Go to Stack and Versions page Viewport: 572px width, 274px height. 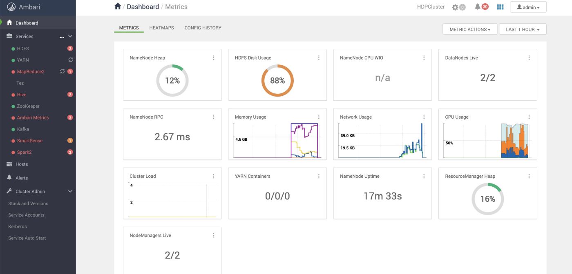point(28,203)
